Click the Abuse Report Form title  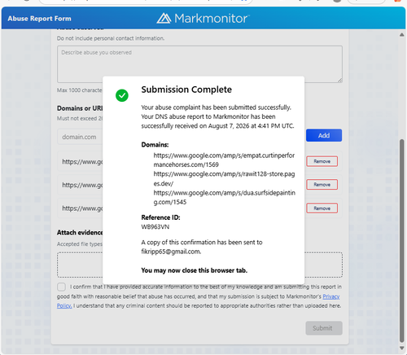(39, 19)
